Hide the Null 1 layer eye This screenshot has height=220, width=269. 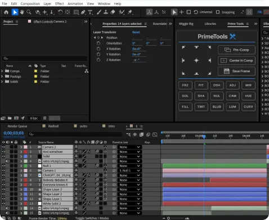point(3,166)
